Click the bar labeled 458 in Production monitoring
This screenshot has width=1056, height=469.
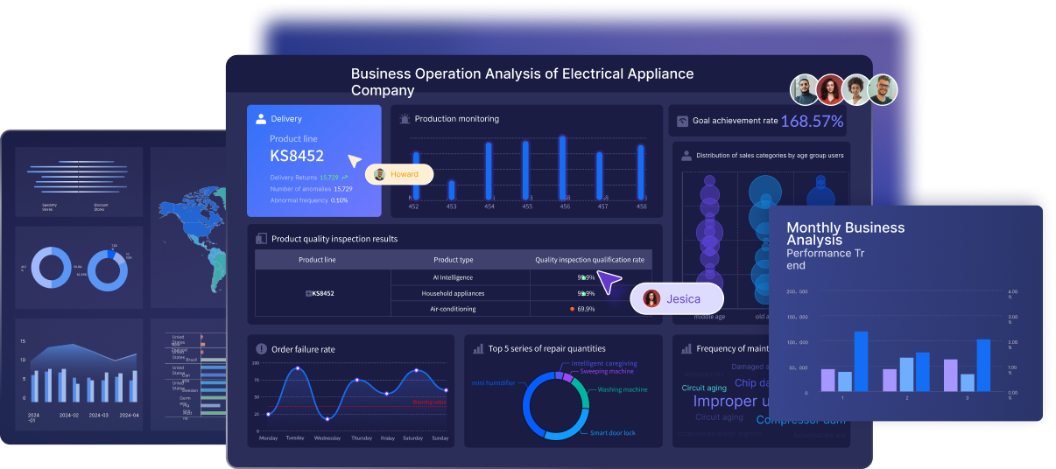tap(641, 172)
